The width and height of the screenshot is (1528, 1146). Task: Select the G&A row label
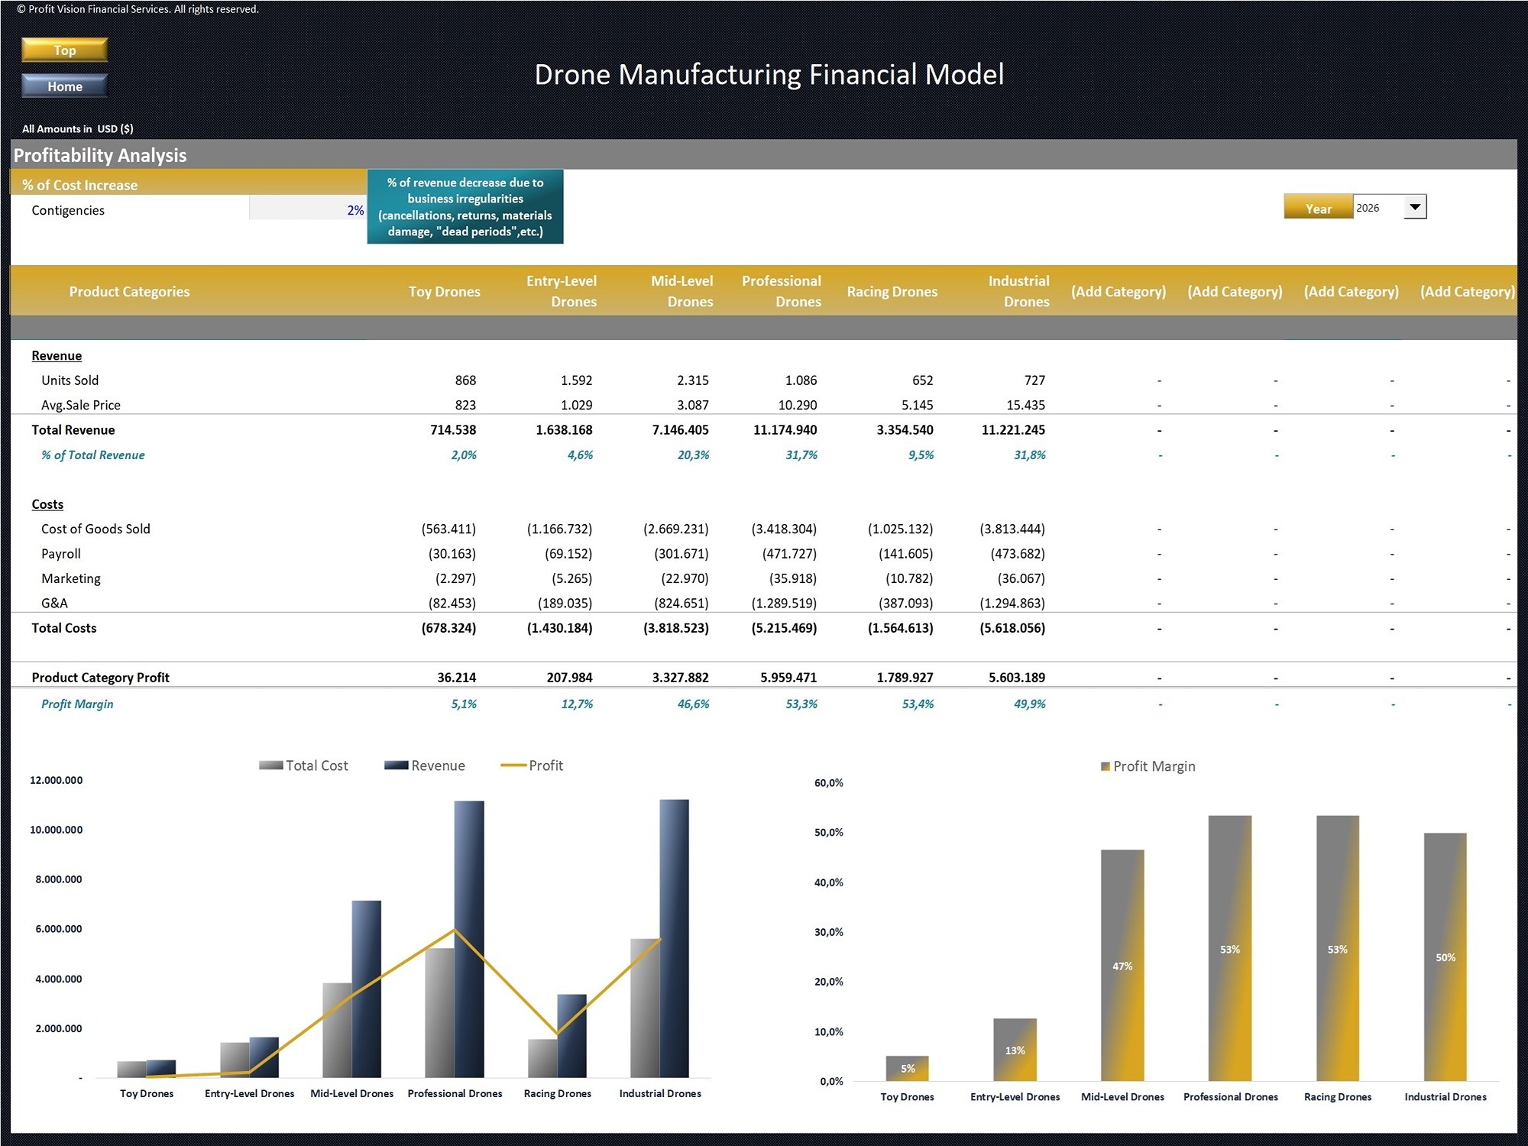[x=54, y=603]
